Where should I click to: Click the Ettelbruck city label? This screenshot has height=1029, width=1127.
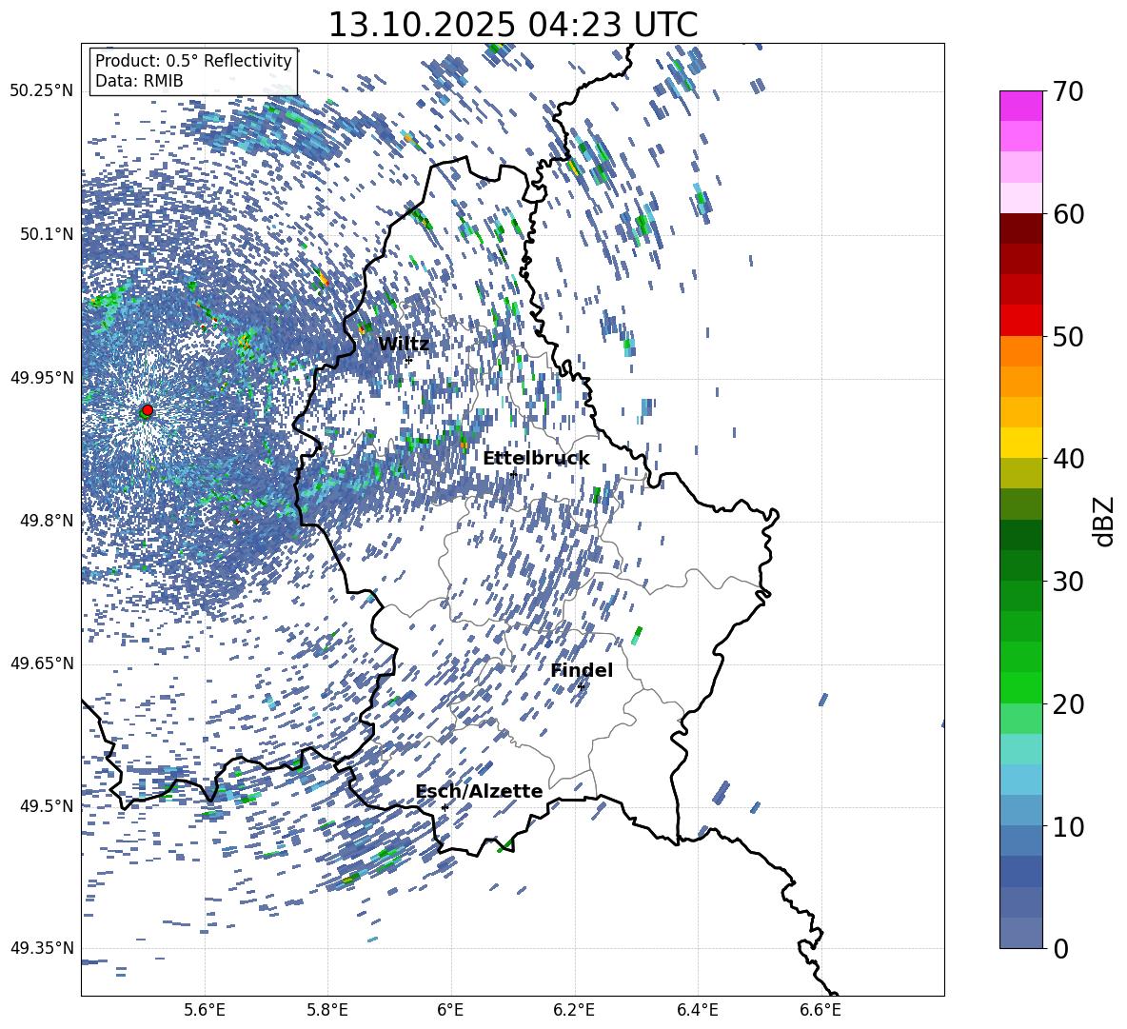(536, 459)
